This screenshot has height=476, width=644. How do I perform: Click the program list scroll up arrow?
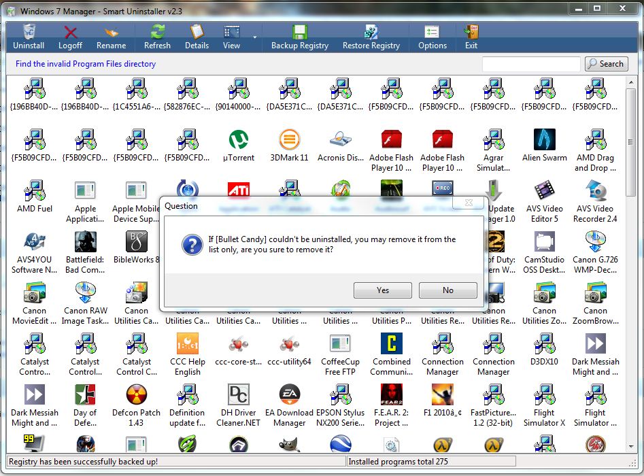pyautogui.click(x=631, y=82)
